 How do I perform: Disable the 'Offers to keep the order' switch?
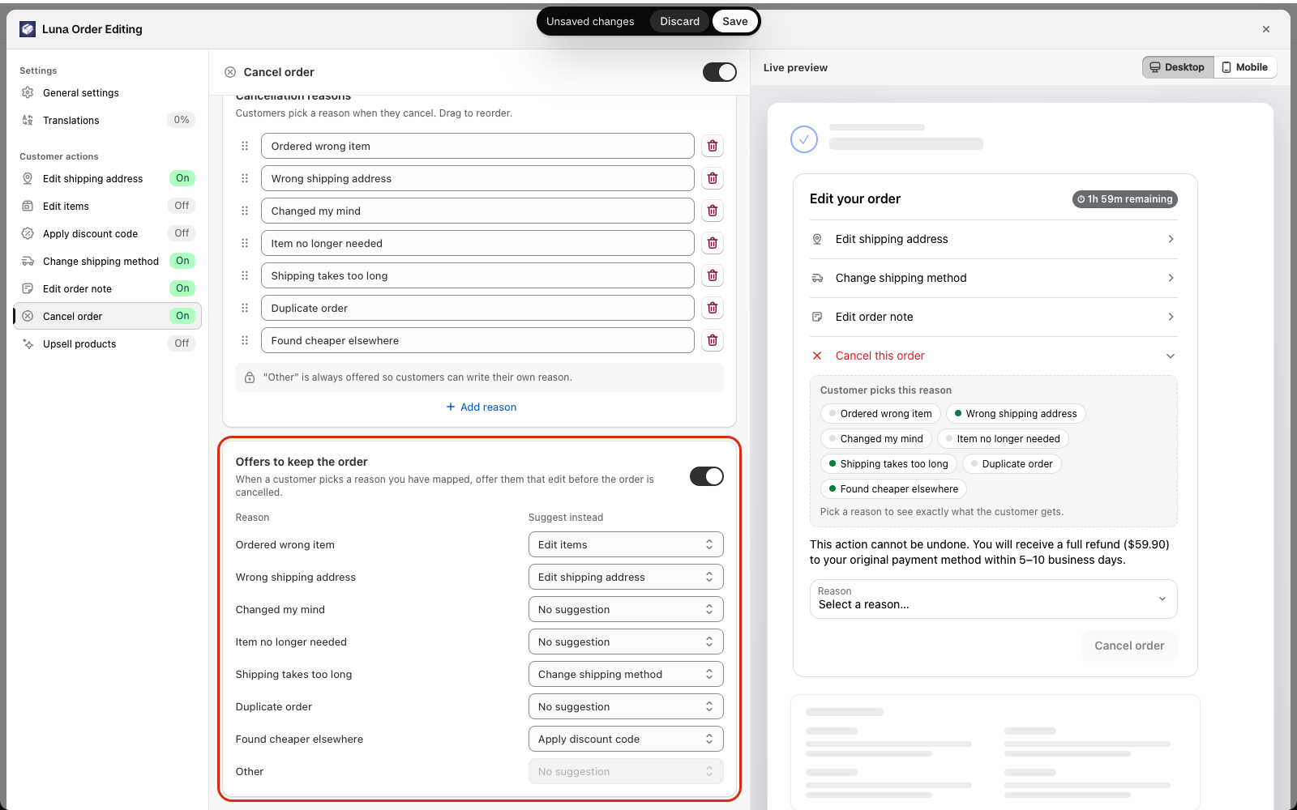(707, 476)
